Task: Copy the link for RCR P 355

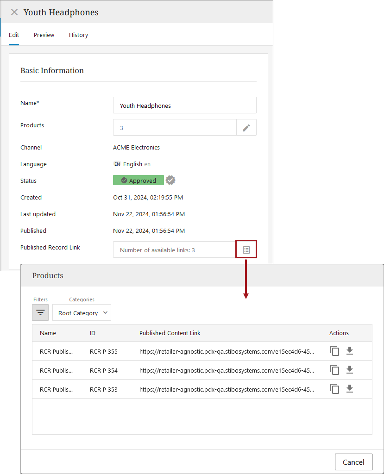Action: point(334,351)
